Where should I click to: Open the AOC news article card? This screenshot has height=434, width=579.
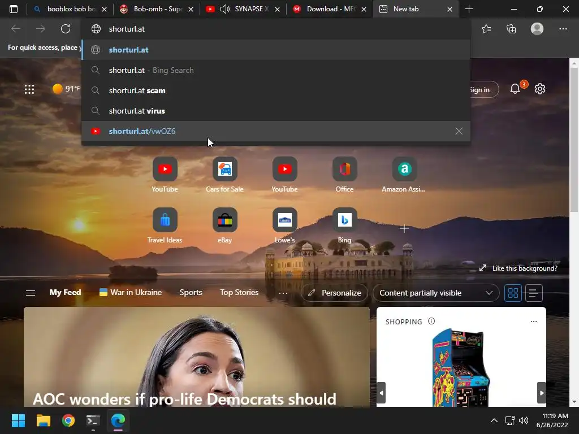[x=196, y=357]
